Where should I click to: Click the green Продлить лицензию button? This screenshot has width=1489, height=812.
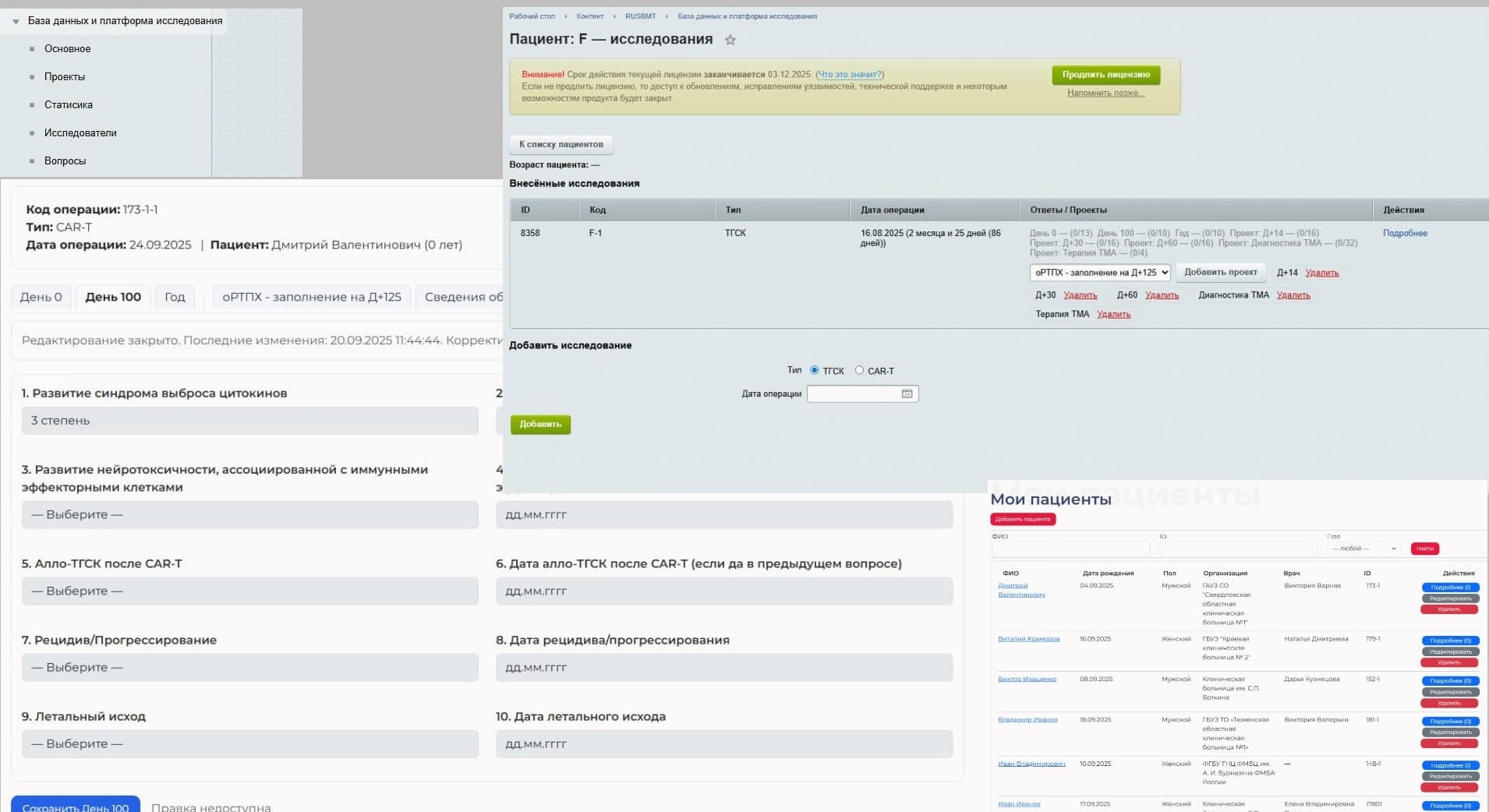point(1105,75)
